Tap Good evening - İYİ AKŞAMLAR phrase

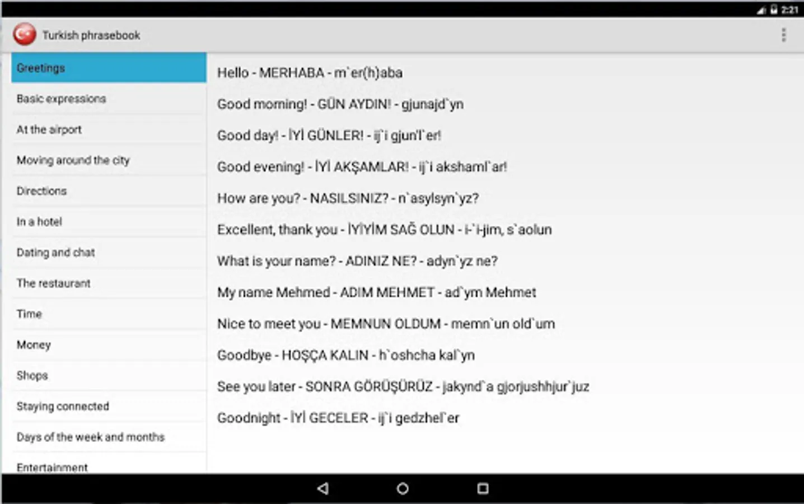pos(362,167)
